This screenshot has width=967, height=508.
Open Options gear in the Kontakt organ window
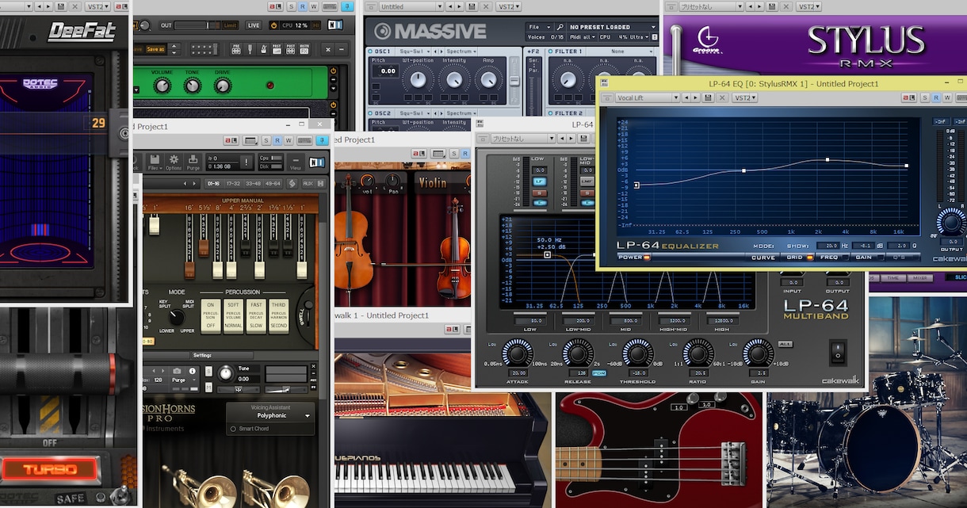[x=174, y=162]
